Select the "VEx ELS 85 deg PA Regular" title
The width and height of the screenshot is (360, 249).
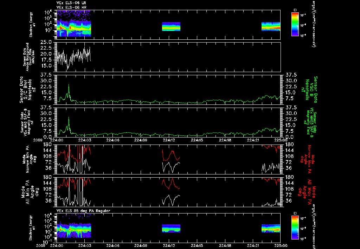pos(83,211)
